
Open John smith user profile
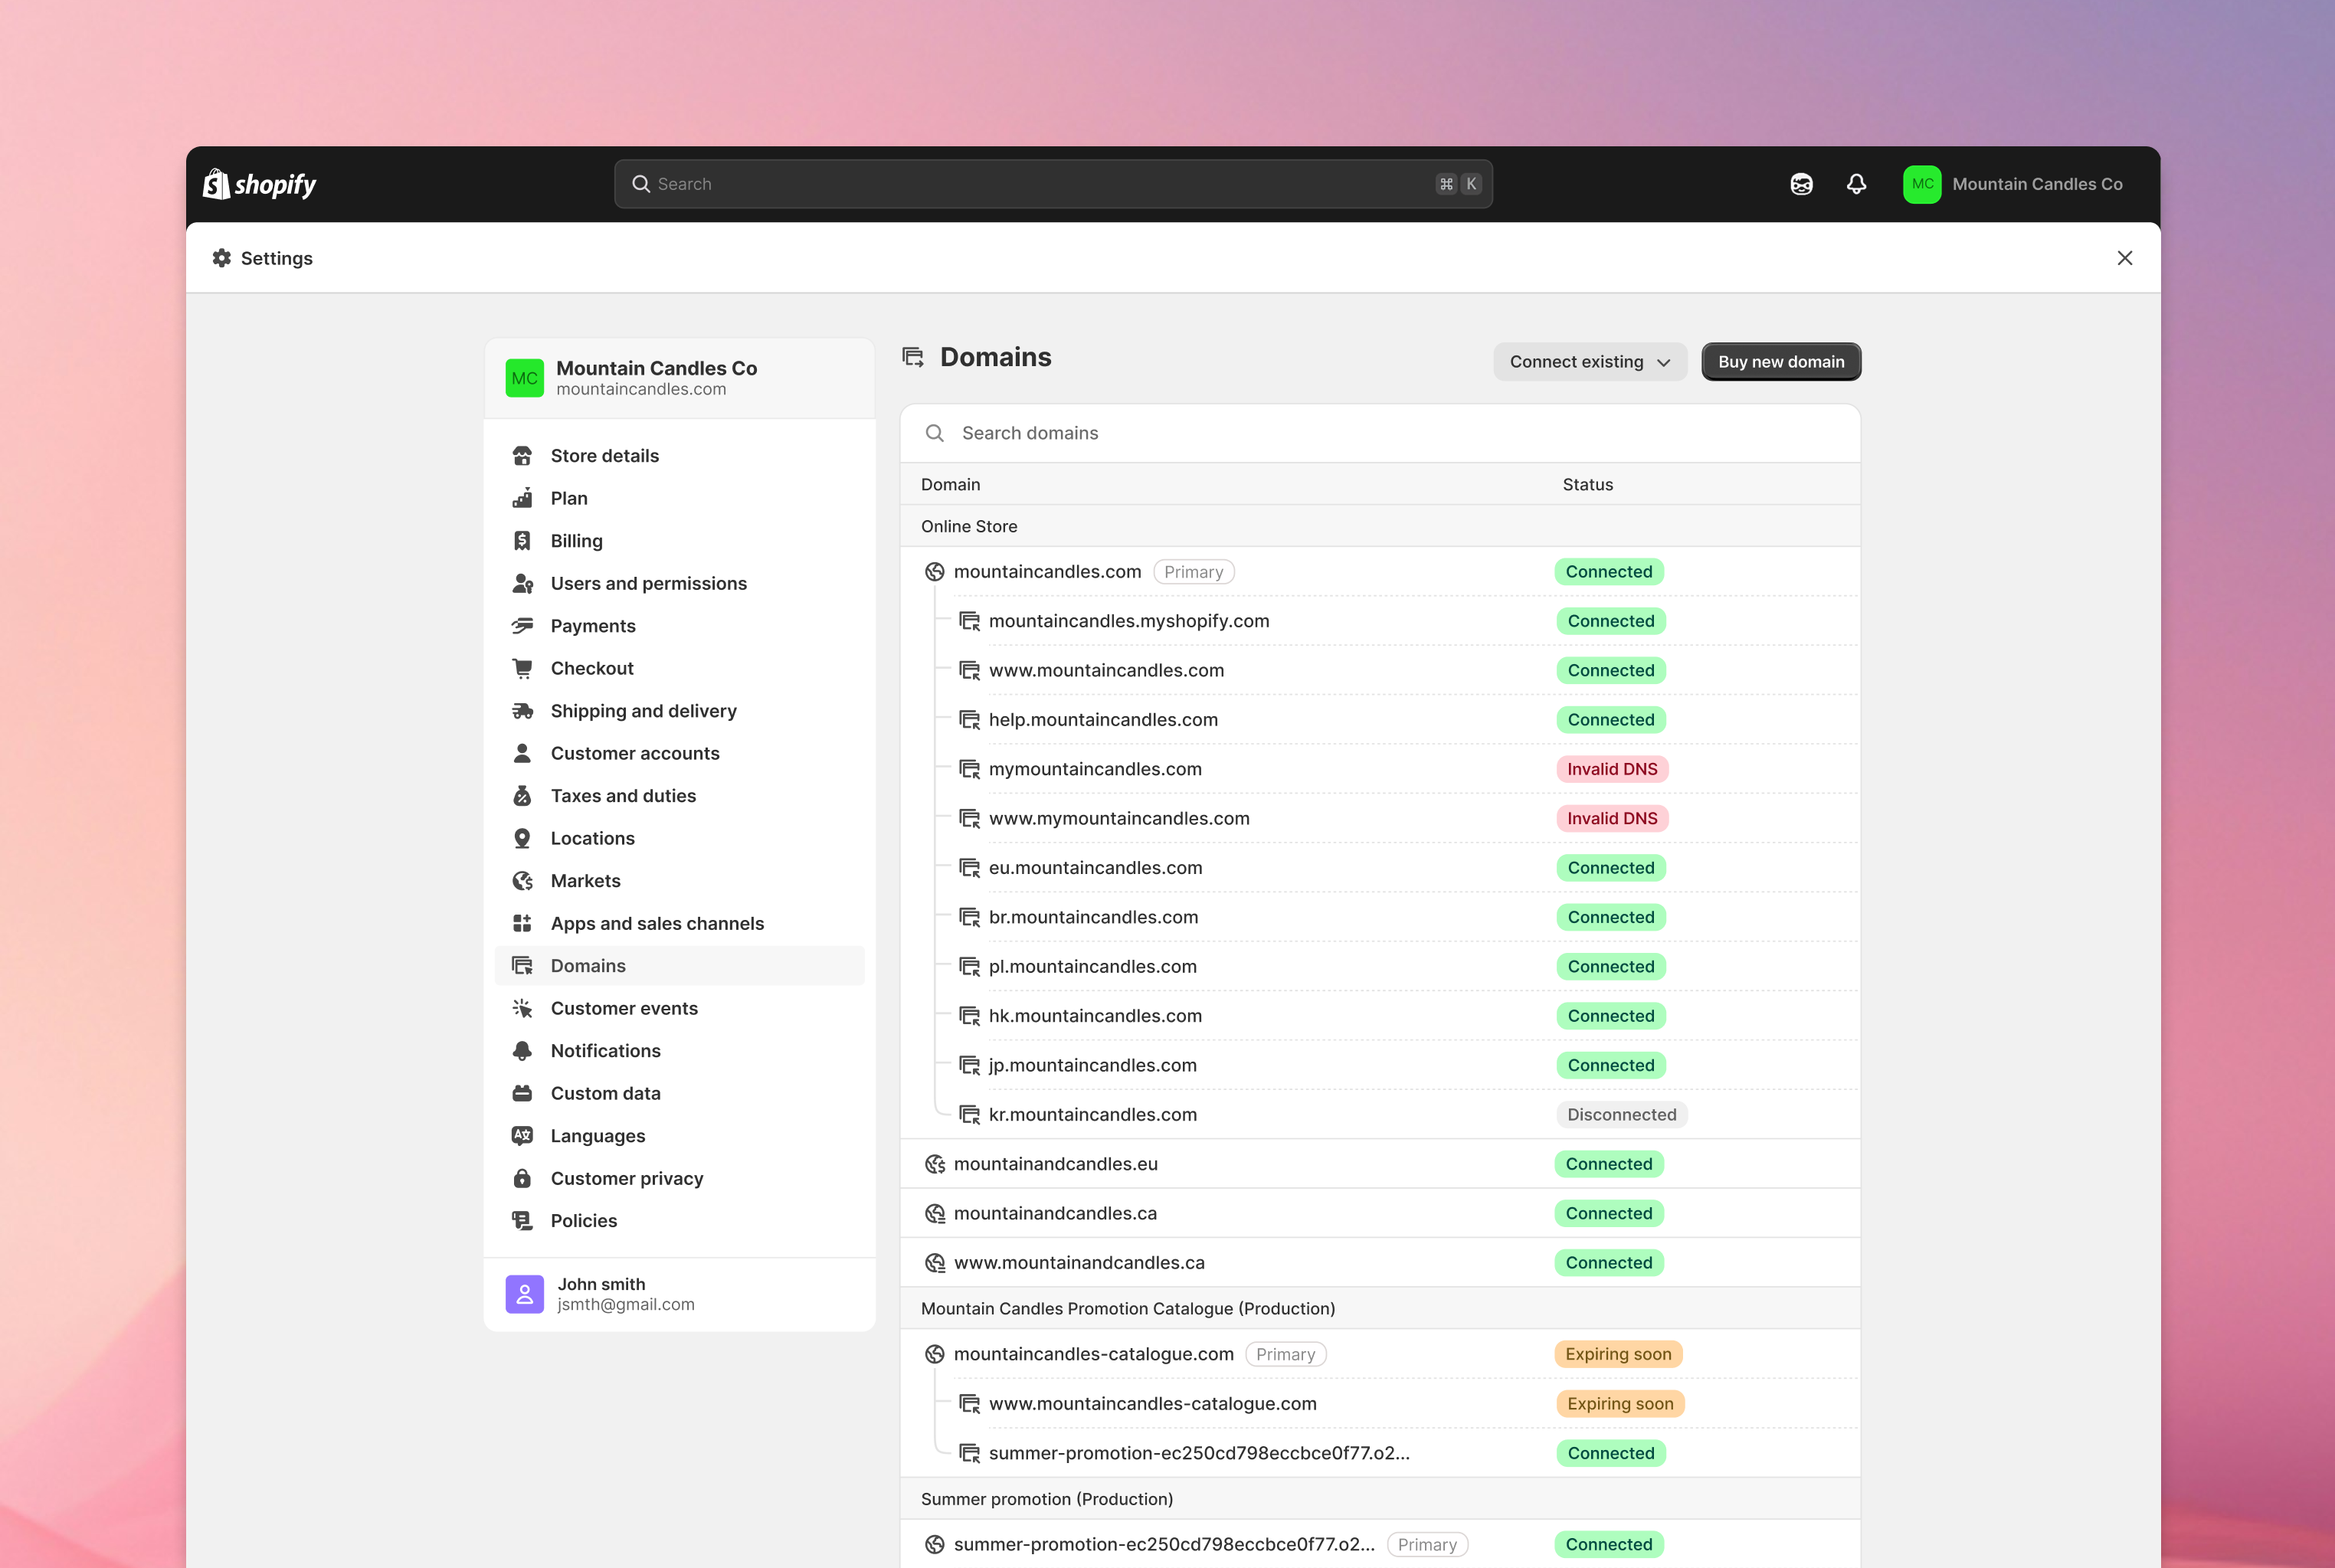[x=680, y=1294]
